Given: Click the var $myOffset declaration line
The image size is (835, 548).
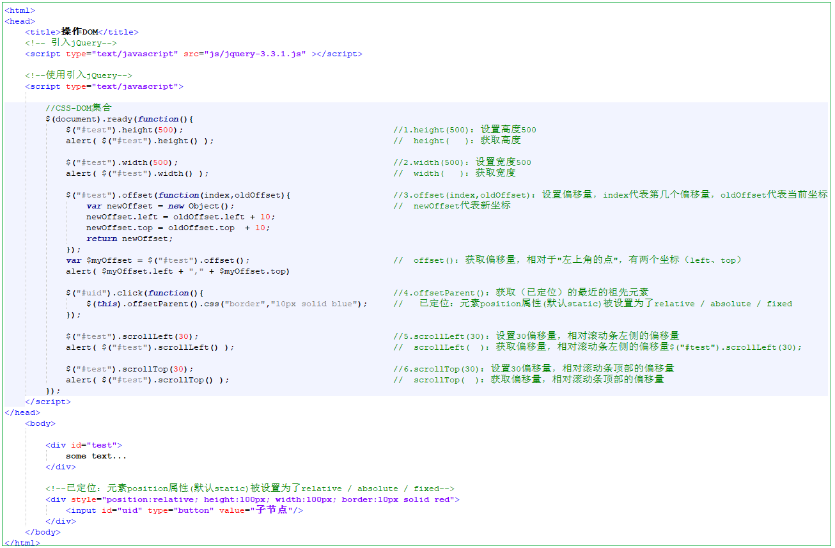Looking at the screenshot, I should (157, 260).
